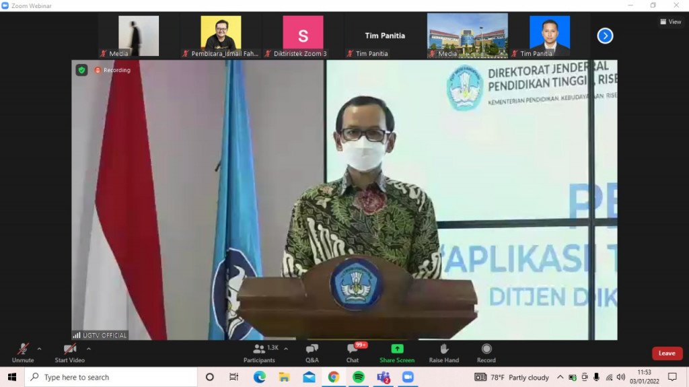The image size is (689, 387).
Task: Open Spotify from the taskbar
Action: point(359,377)
